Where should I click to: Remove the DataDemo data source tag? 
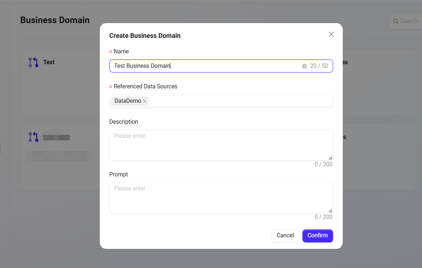pyautogui.click(x=145, y=101)
